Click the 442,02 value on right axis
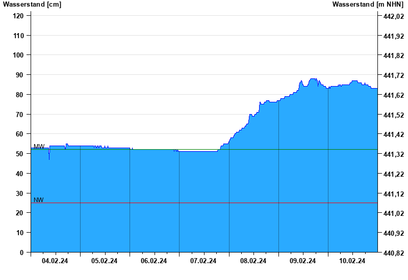This screenshot has width=408, height=280. 394,16
